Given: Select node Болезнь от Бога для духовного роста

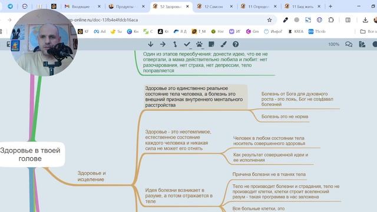Looking at the screenshot, I should click(297, 99).
